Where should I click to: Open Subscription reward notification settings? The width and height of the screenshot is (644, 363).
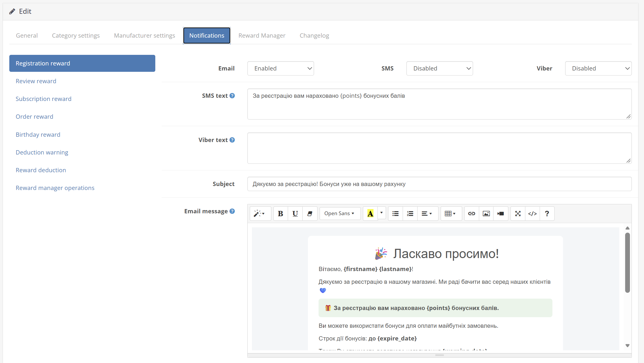click(82, 99)
